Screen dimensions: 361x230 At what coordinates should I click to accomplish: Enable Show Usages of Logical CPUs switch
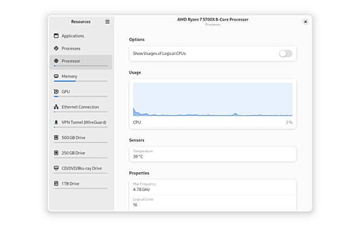(286, 54)
